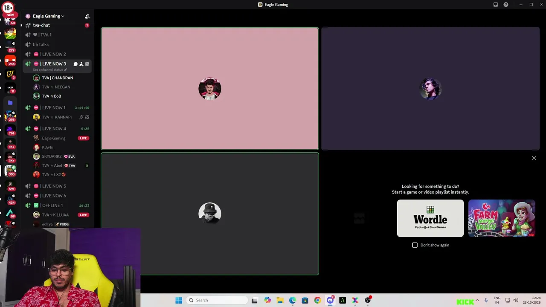The height and width of the screenshot is (307, 546).
Task: Open Microsoft Edge from the taskbar
Action: click(292, 300)
